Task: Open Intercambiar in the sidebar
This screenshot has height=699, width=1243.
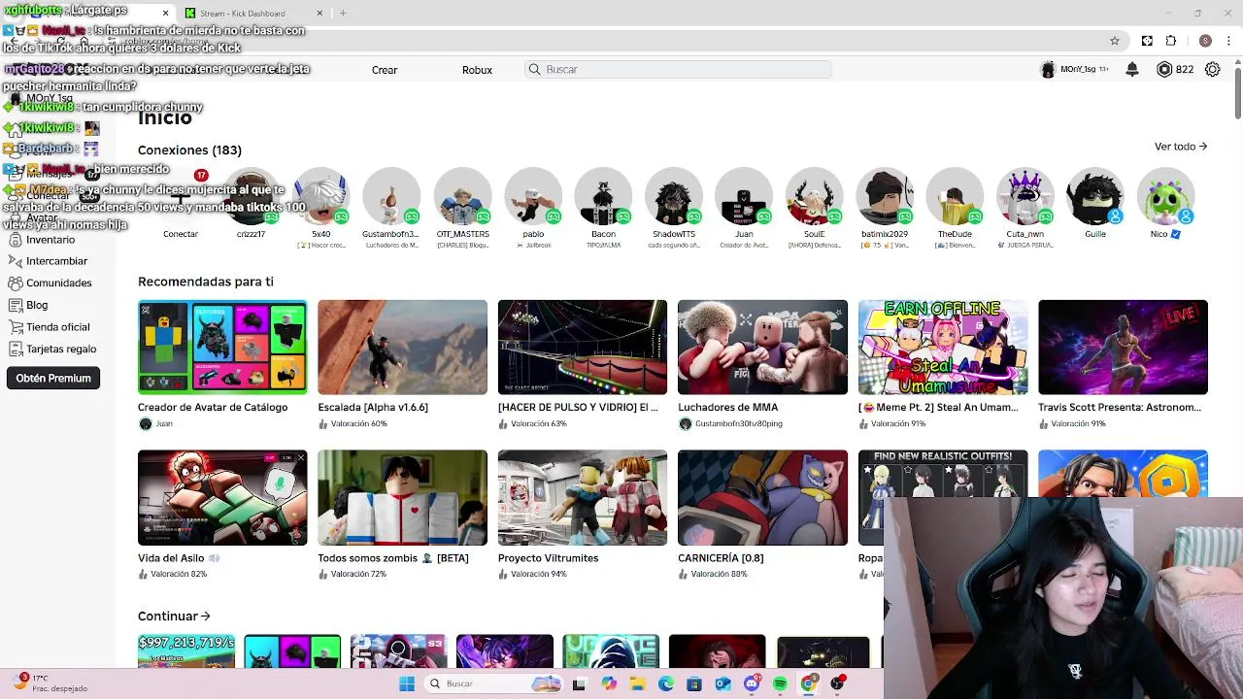Action: pyautogui.click(x=56, y=261)
